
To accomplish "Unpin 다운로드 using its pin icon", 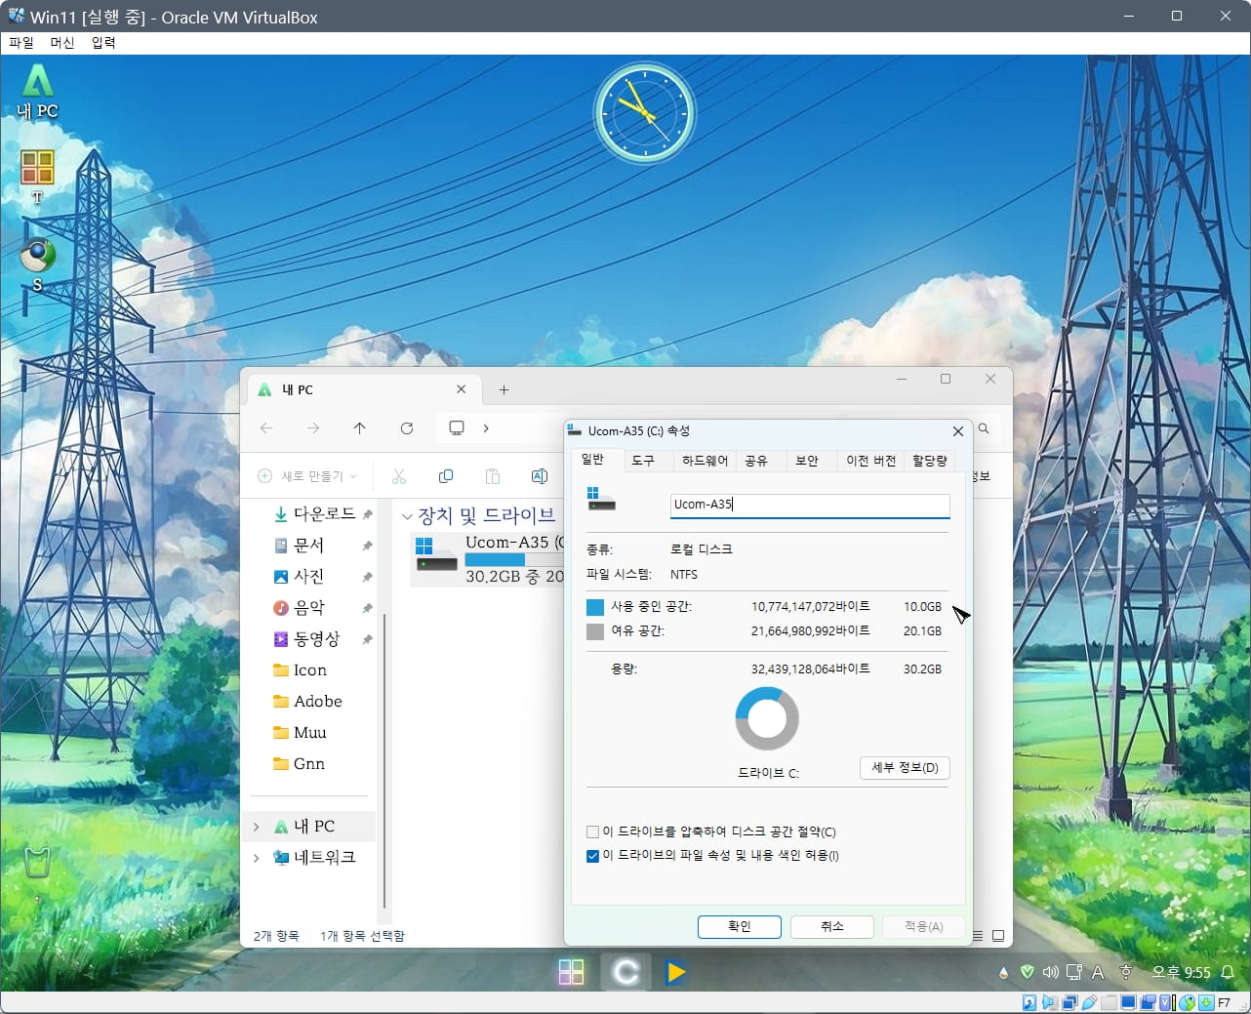I will click(x=367, y=514).
